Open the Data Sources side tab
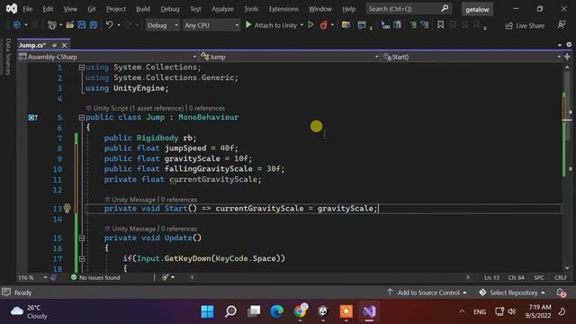The width and height of the screenshot is (576, 324). [8, 57]
